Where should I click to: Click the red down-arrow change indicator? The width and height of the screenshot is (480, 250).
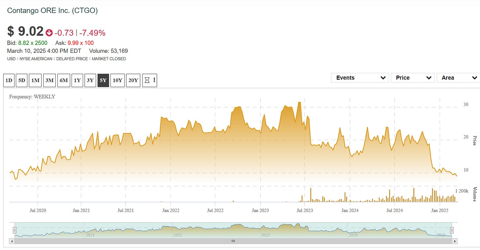point(49,33)
